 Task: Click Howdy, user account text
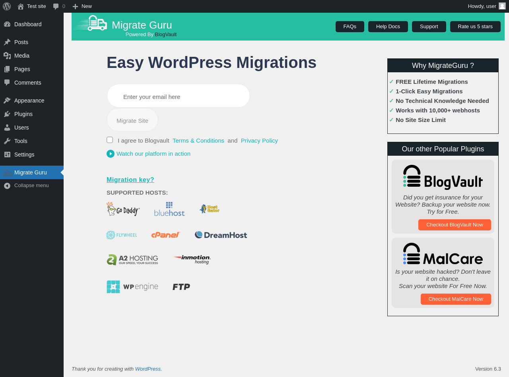(482, 6)
